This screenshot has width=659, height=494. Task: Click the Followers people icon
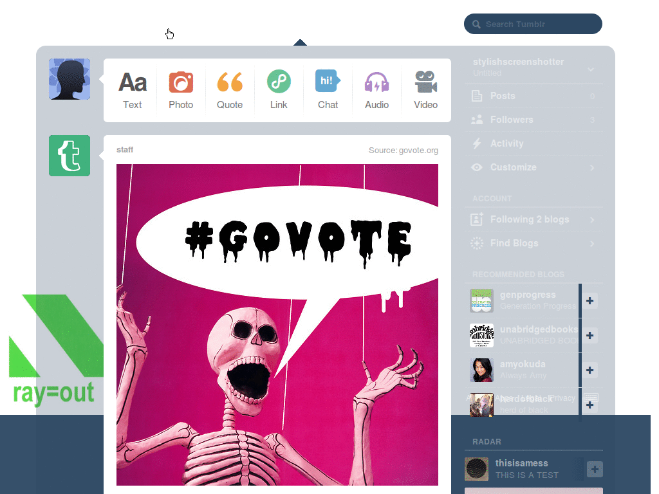[x=477, y=120]
